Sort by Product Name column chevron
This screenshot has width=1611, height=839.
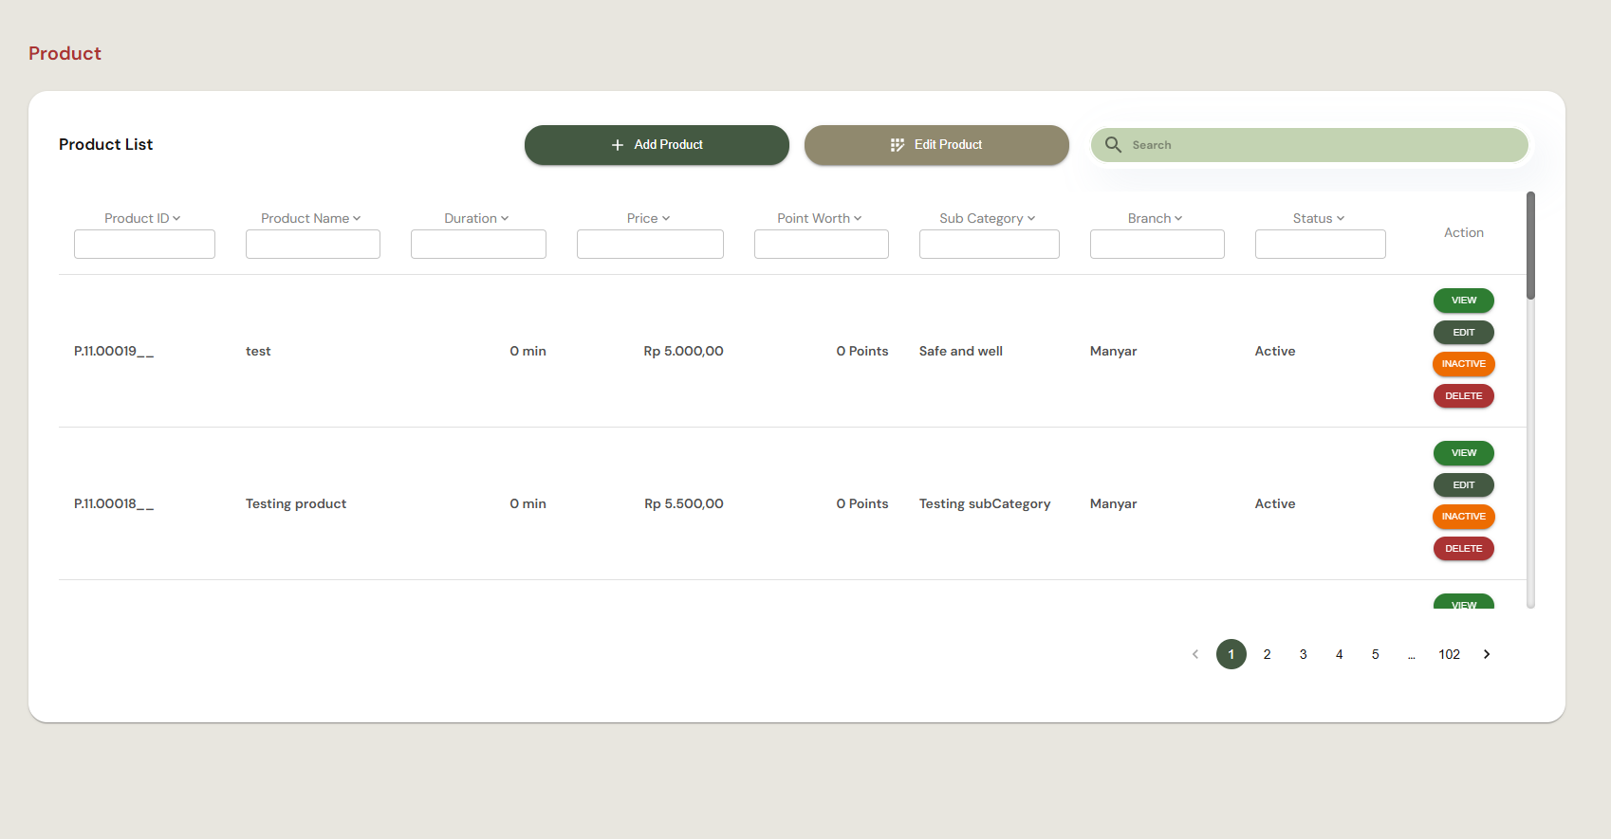(357, 218)
